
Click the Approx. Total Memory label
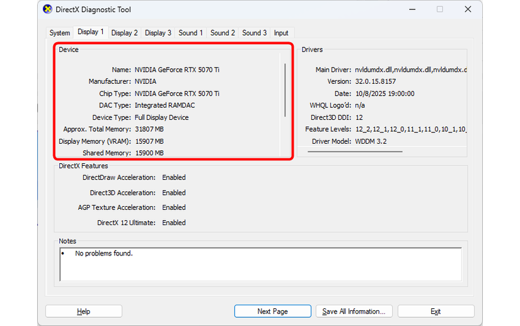point(97,129)
